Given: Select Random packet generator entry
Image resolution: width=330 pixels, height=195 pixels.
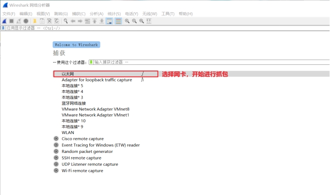Looking at the screenshot, I should coord(87,152).
